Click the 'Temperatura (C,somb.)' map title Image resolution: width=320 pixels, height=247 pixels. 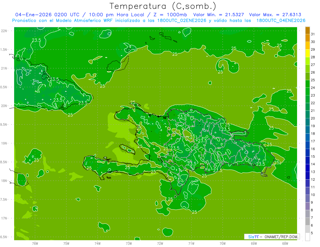coord(163,6)
